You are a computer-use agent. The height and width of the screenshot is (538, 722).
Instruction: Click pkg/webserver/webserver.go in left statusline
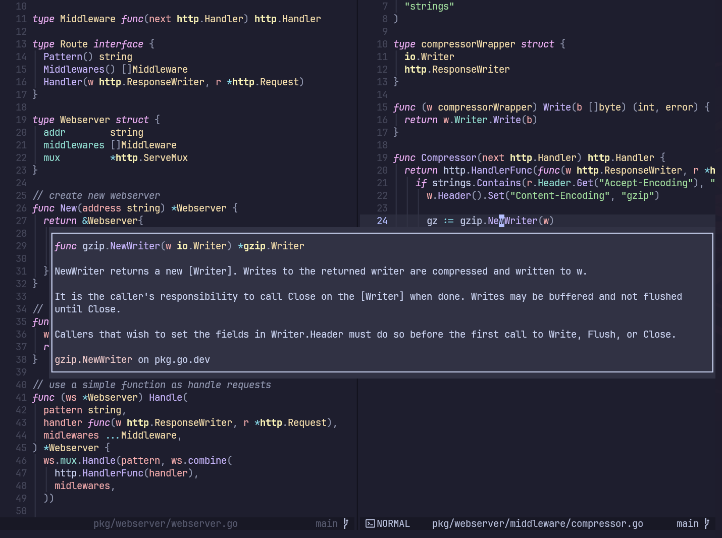[166, 523]
